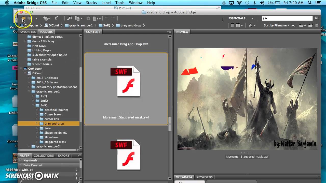Open the recent folders icon menu
The width and height of the screenshot is (326, 183).
coord(303,25)
